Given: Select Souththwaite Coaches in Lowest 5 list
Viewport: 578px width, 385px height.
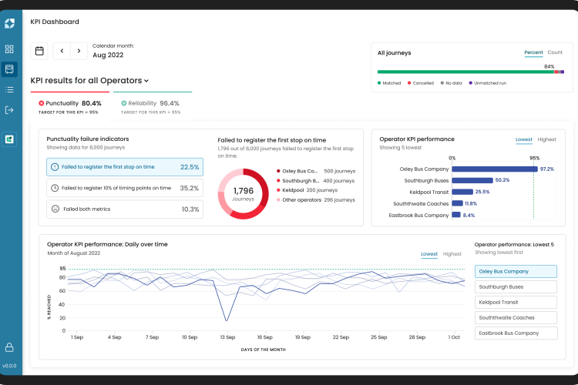Looking at the screenshot, I should [516, 318].
